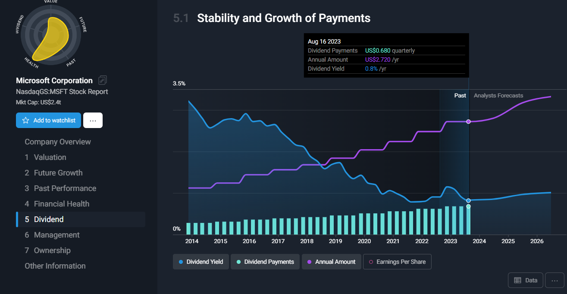The image size is (567, 294).
Task: Open the three-dot menu next to watchlist button
Action: tap(93, 120)
